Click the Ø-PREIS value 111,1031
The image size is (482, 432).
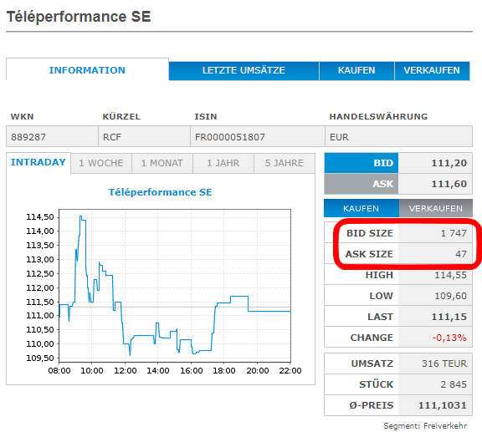(x=443, y=405)
